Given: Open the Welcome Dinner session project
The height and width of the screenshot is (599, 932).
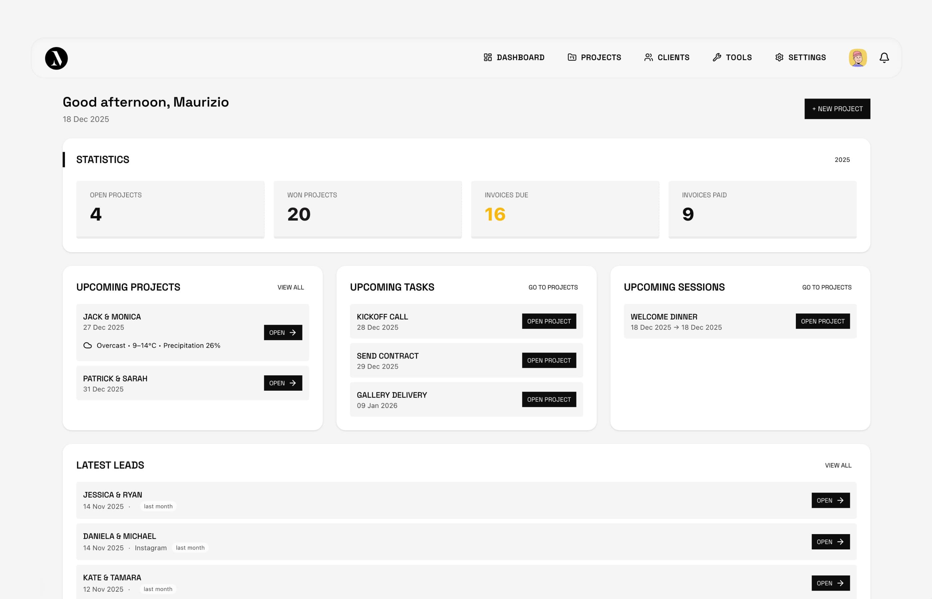Looking at the screenshot, I should (x=823, y=321).
